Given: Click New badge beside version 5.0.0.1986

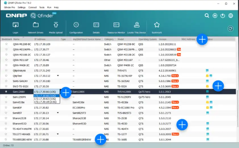Looking at the screenshot, I should [x=175, y=81].
